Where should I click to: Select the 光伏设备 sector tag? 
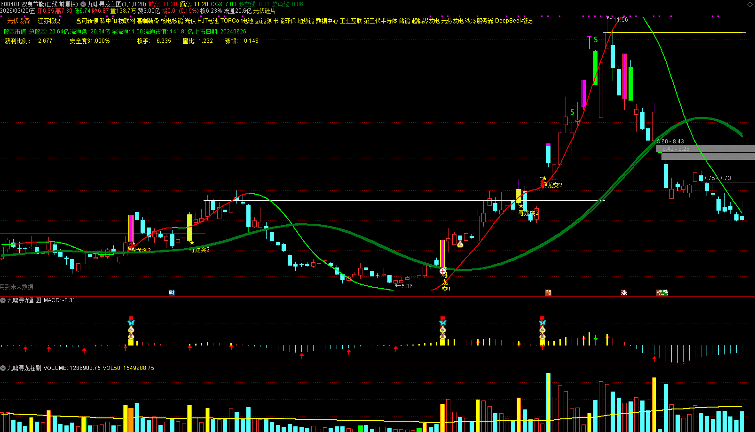pyautogui.click(x=18, y=21)
